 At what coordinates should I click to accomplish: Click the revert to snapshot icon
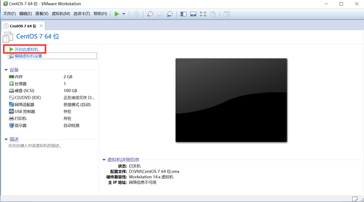pyautogui.click(x=160, y=14)
